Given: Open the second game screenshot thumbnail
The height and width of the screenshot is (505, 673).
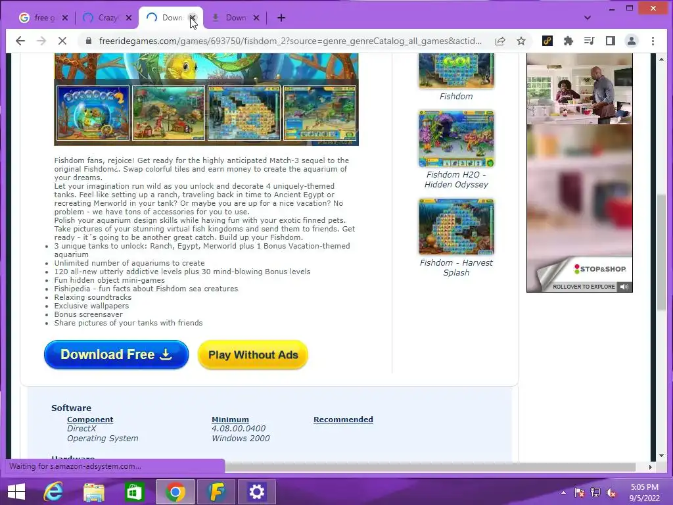Looking at the screenshot, I should pos(168,113).
